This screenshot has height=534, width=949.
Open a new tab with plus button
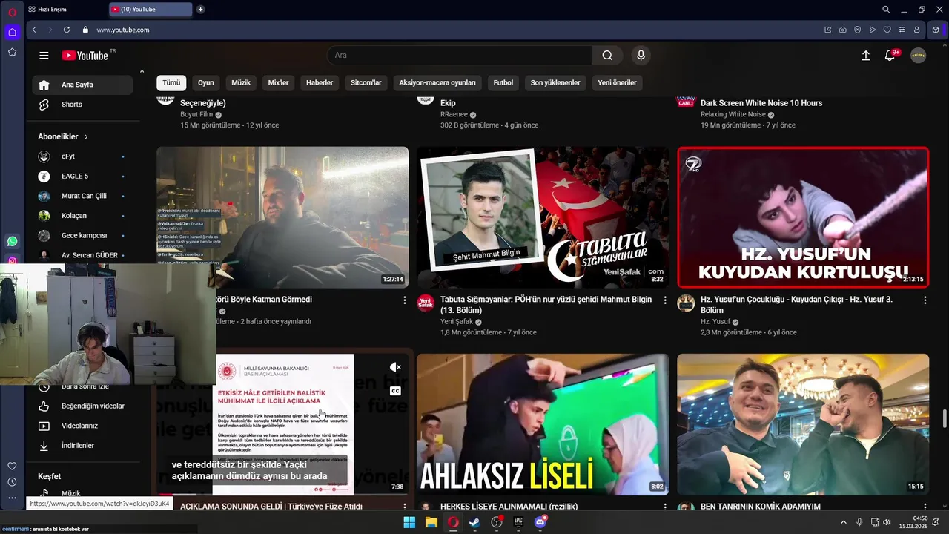pyautogui.click(x=200, y=10)
